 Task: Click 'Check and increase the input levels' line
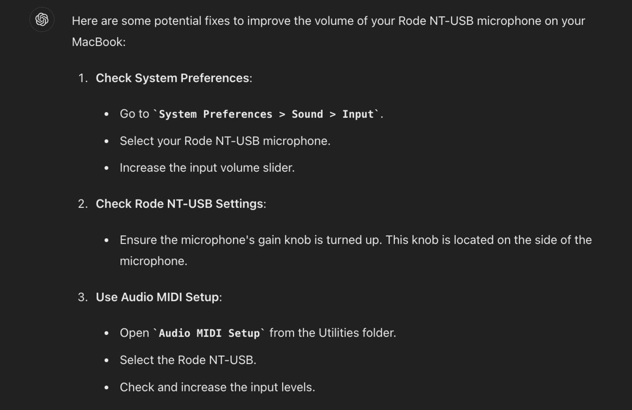tap(217, 387)
